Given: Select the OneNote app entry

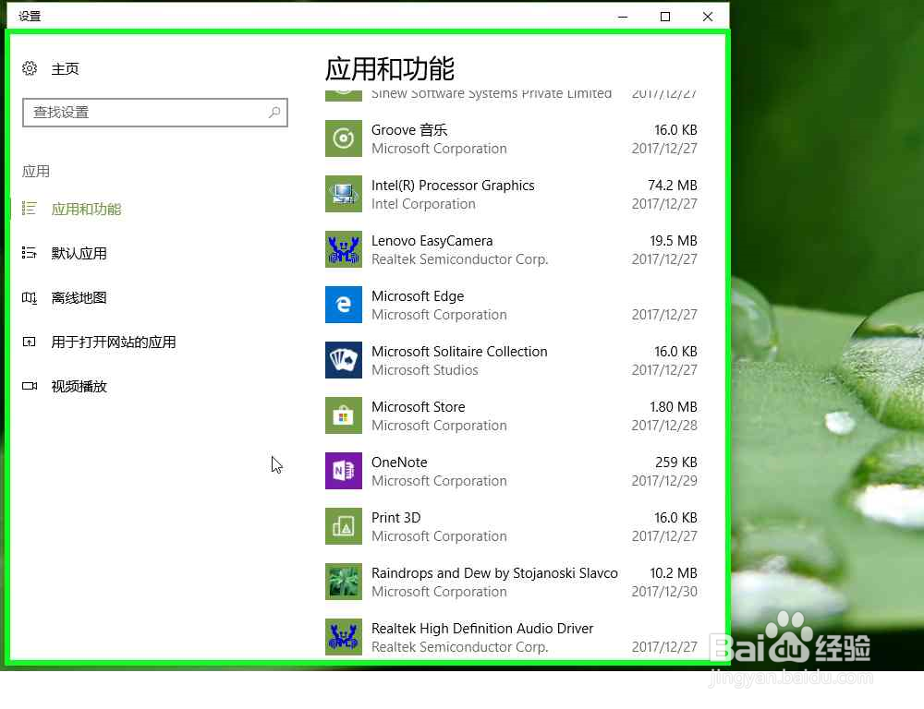Looking at the screenshot, I should coord(512,471).
